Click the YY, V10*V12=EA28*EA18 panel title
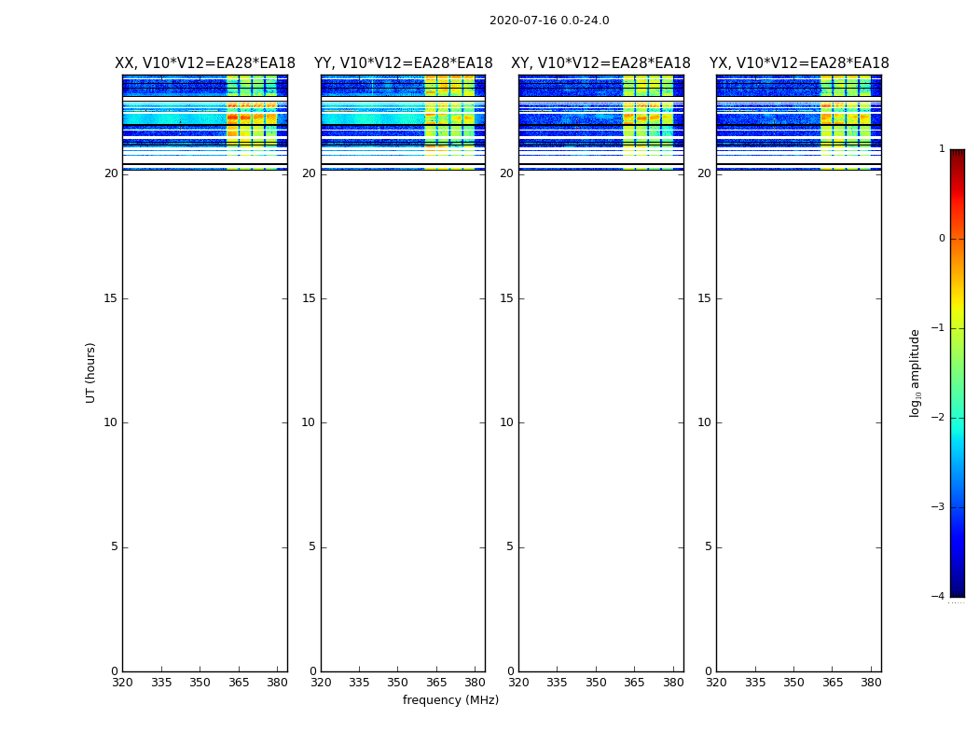The width and height of the screenshot is (979, 746). click(x=404, y=63)
